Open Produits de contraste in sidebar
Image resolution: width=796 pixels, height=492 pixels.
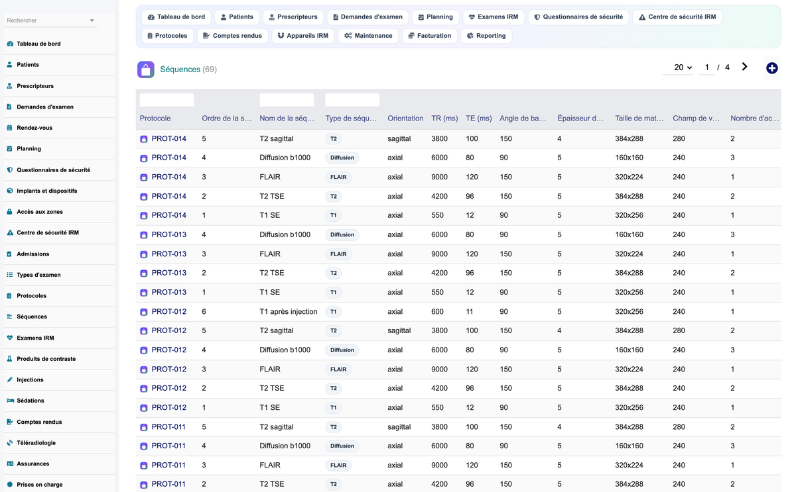click(46, 359)
